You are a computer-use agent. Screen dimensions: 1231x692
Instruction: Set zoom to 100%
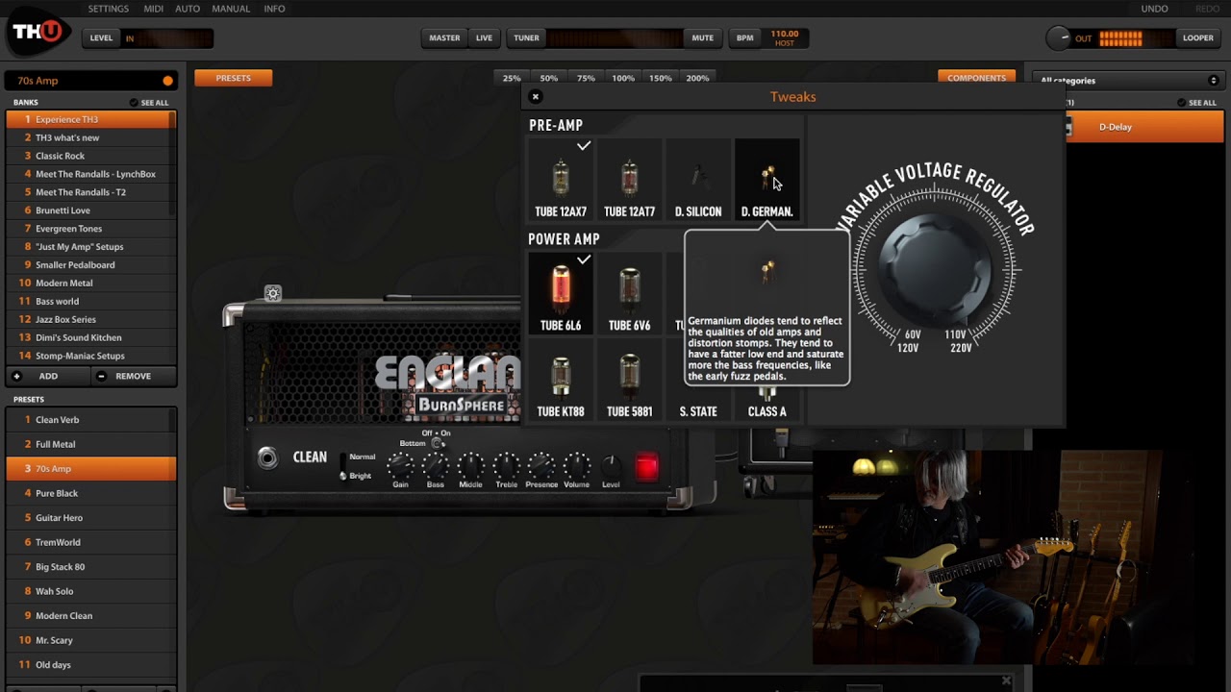click(623, 78)
